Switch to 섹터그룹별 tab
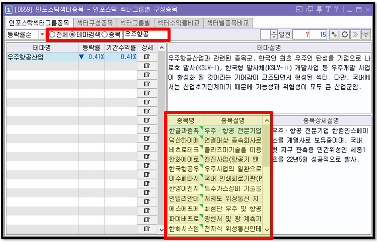This screenshot has width=377, height=242. [135, 23]
